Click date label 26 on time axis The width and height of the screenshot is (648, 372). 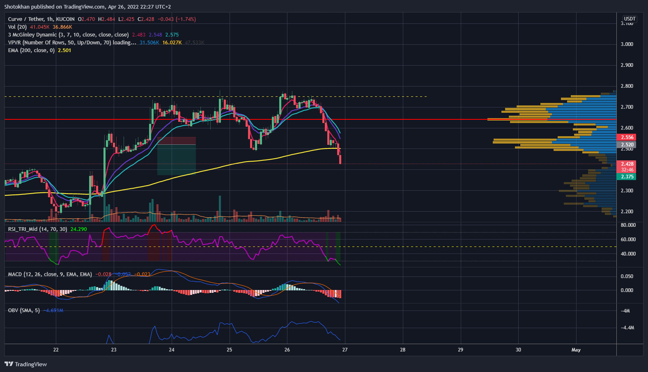(287, 350)
